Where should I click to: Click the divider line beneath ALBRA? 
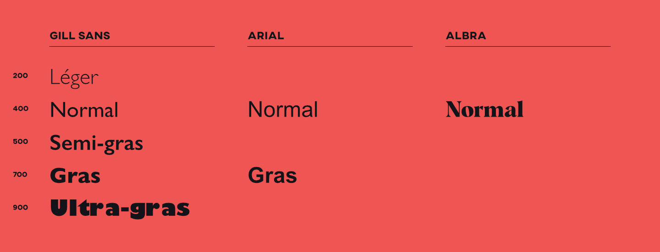(528, 46)
